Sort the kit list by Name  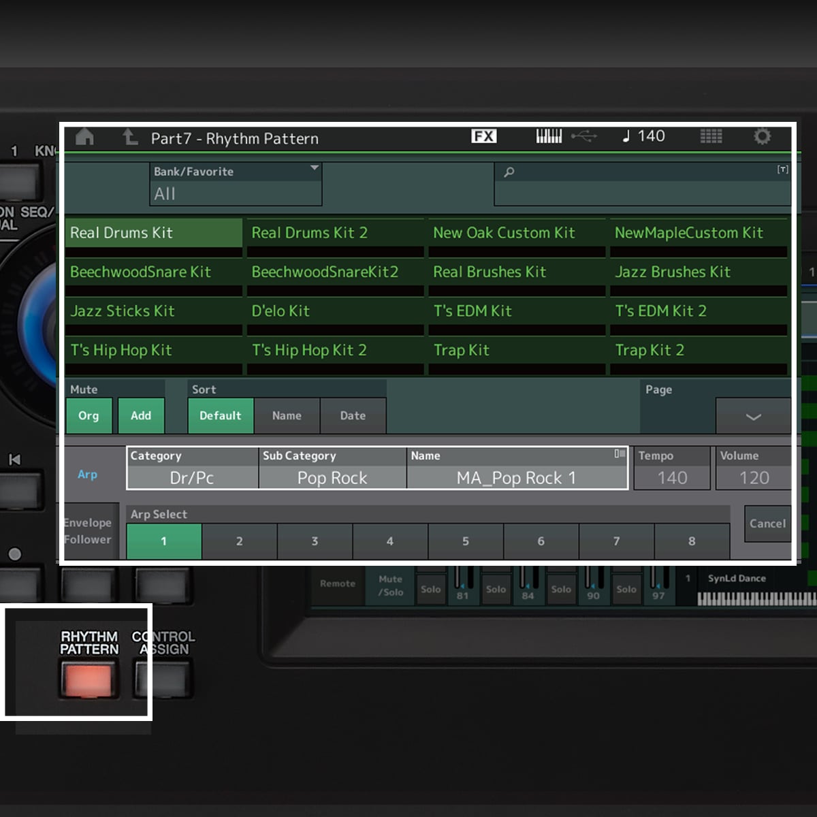pos(287,415)
